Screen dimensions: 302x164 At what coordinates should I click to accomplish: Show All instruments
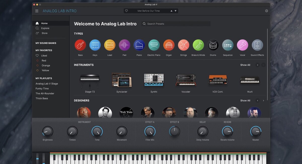pyautogui.click(x=245, y=65)
